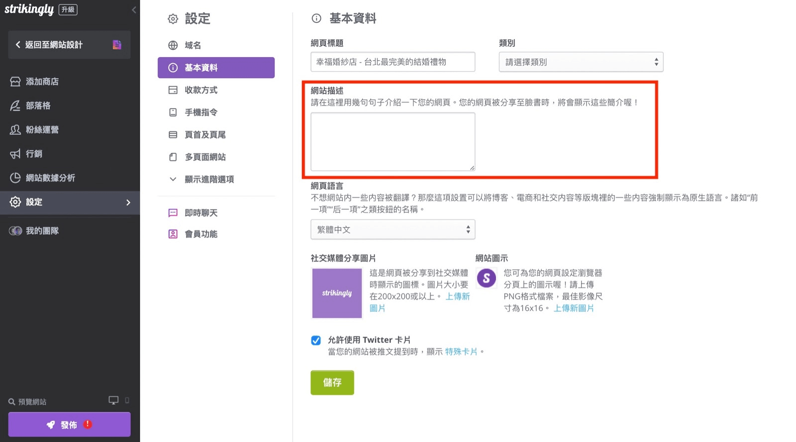Click the globe icon next to 域名
Image resolution: width=796 pixels, height=442 pixels.
click(x=173, y=45)
